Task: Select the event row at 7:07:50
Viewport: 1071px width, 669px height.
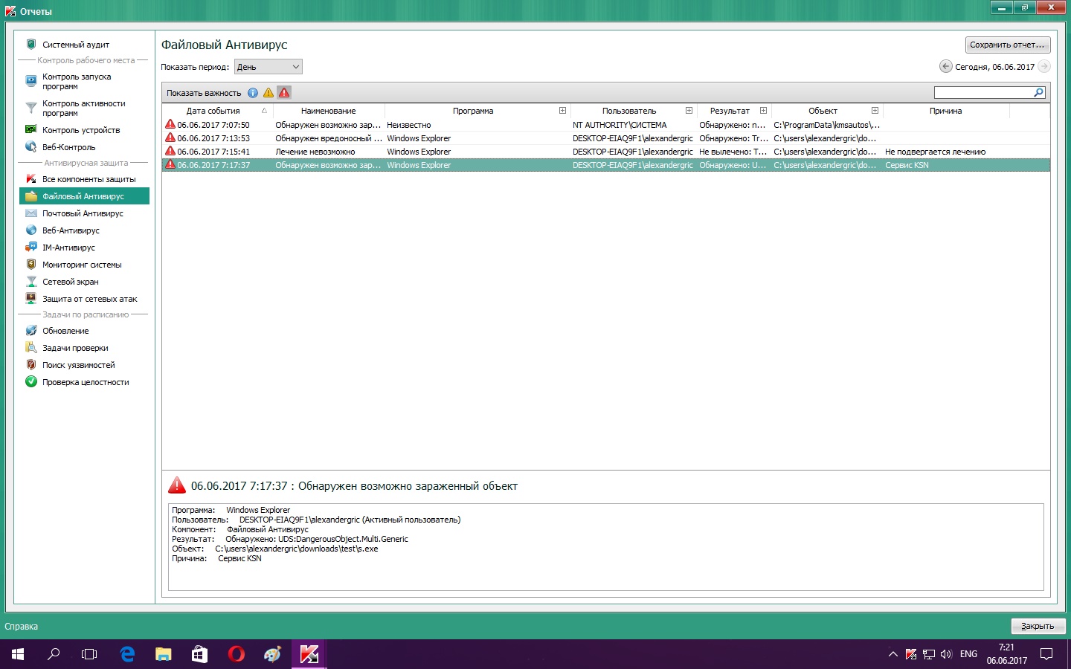Action: pyautogui.click(x=606, y=125)
